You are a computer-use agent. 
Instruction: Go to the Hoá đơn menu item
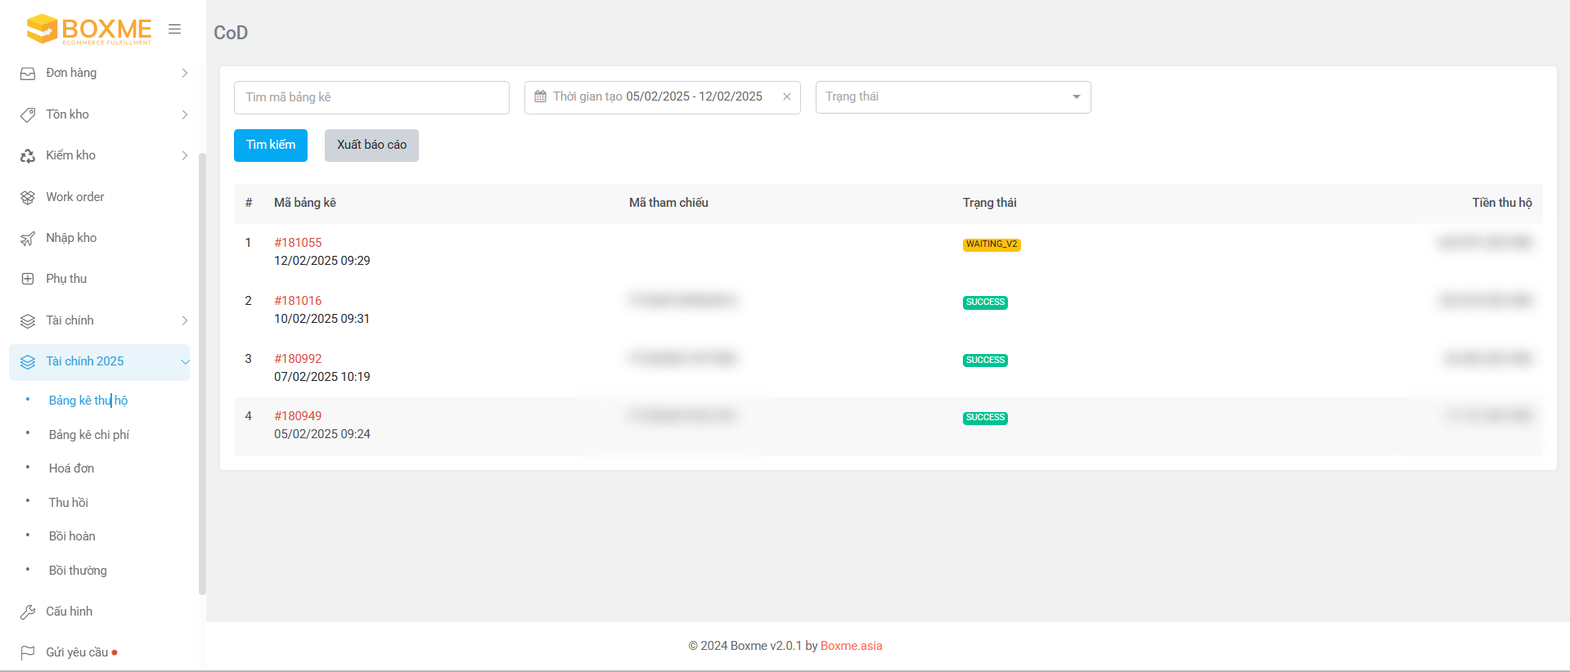coord(71,468)
